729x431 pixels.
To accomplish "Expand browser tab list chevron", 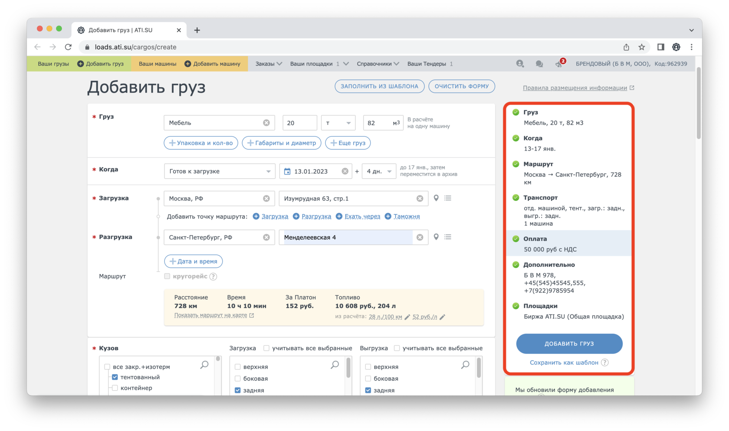I will pyautogui.click(x=691, y=30).
